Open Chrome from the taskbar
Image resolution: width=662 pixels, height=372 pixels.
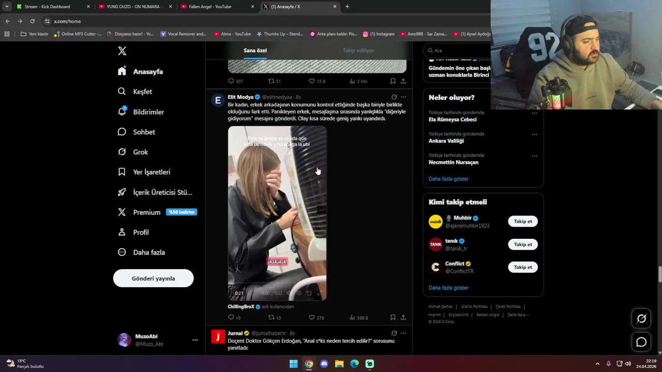(309, 364)
